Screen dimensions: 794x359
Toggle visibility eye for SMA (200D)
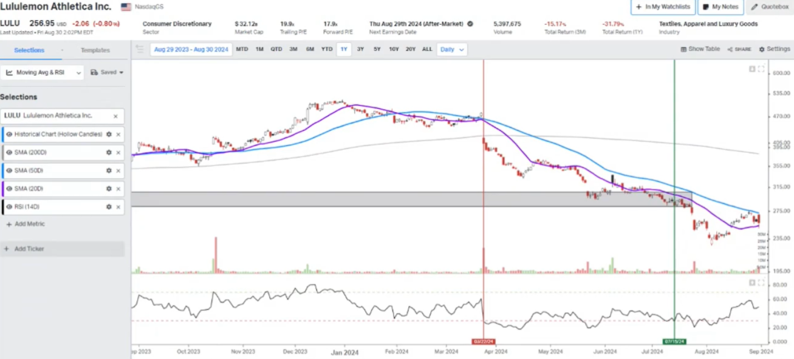[9, 153]
